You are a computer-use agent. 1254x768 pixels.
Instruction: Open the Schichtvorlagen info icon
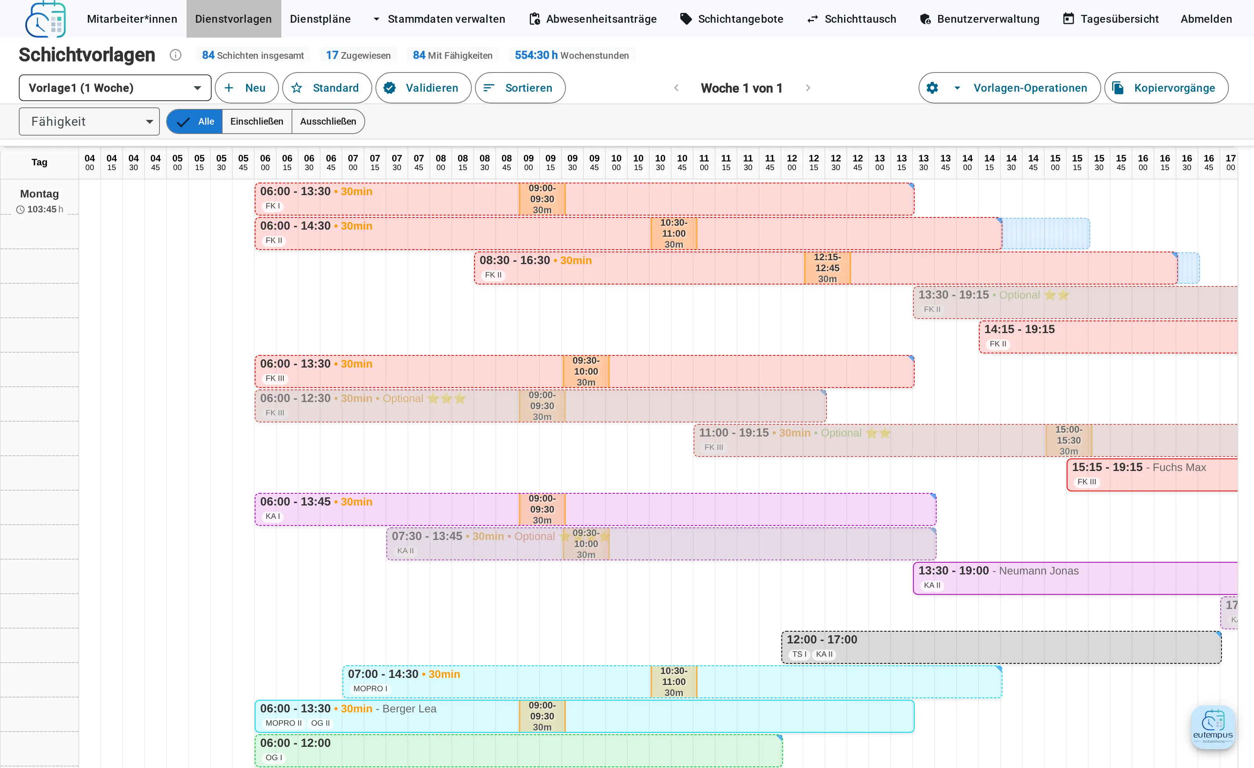(x=176, y=55)
